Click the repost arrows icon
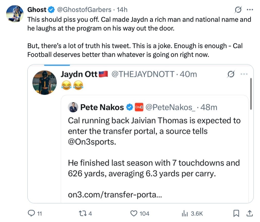The image size is (260, 222). pyautogui.click(x=82, y=213)
